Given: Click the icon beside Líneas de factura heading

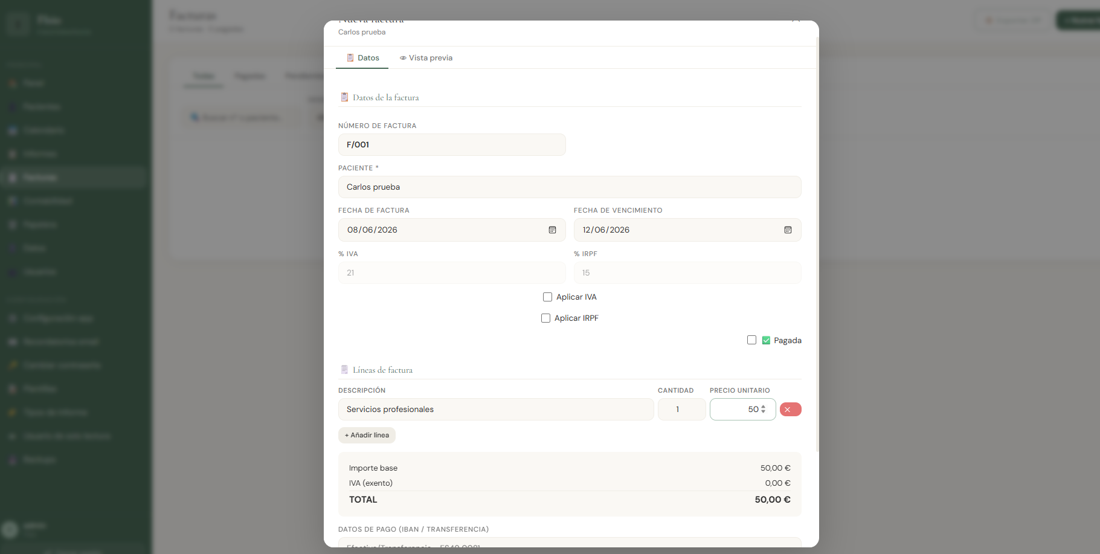Looking at the screenshot, I should point(344,370).
